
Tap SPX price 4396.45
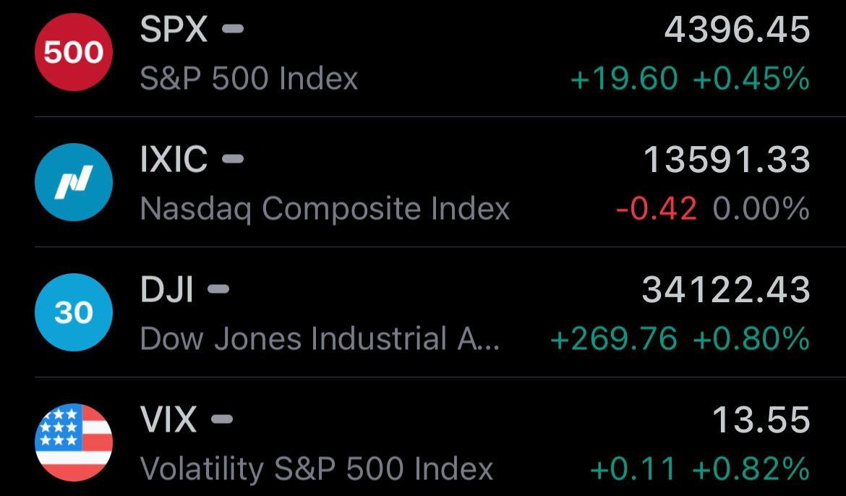tap(737, 30)
